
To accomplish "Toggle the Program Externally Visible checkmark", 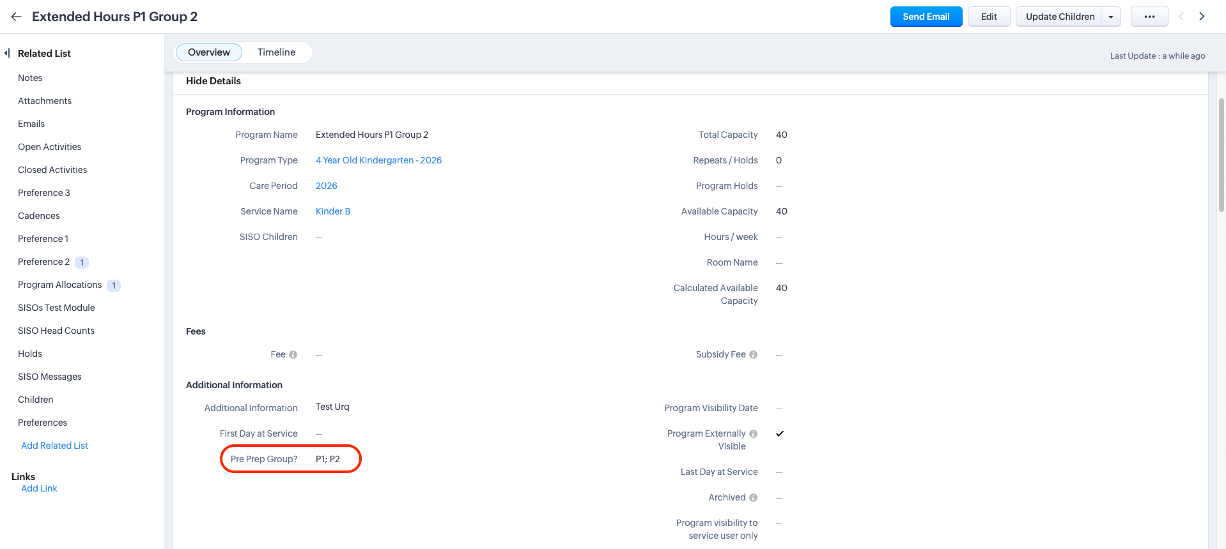I will [780, 433].
